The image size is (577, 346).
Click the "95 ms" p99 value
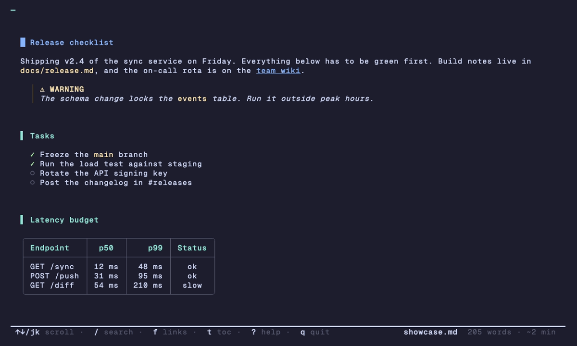pyautogui.click(x=151, y=276)
